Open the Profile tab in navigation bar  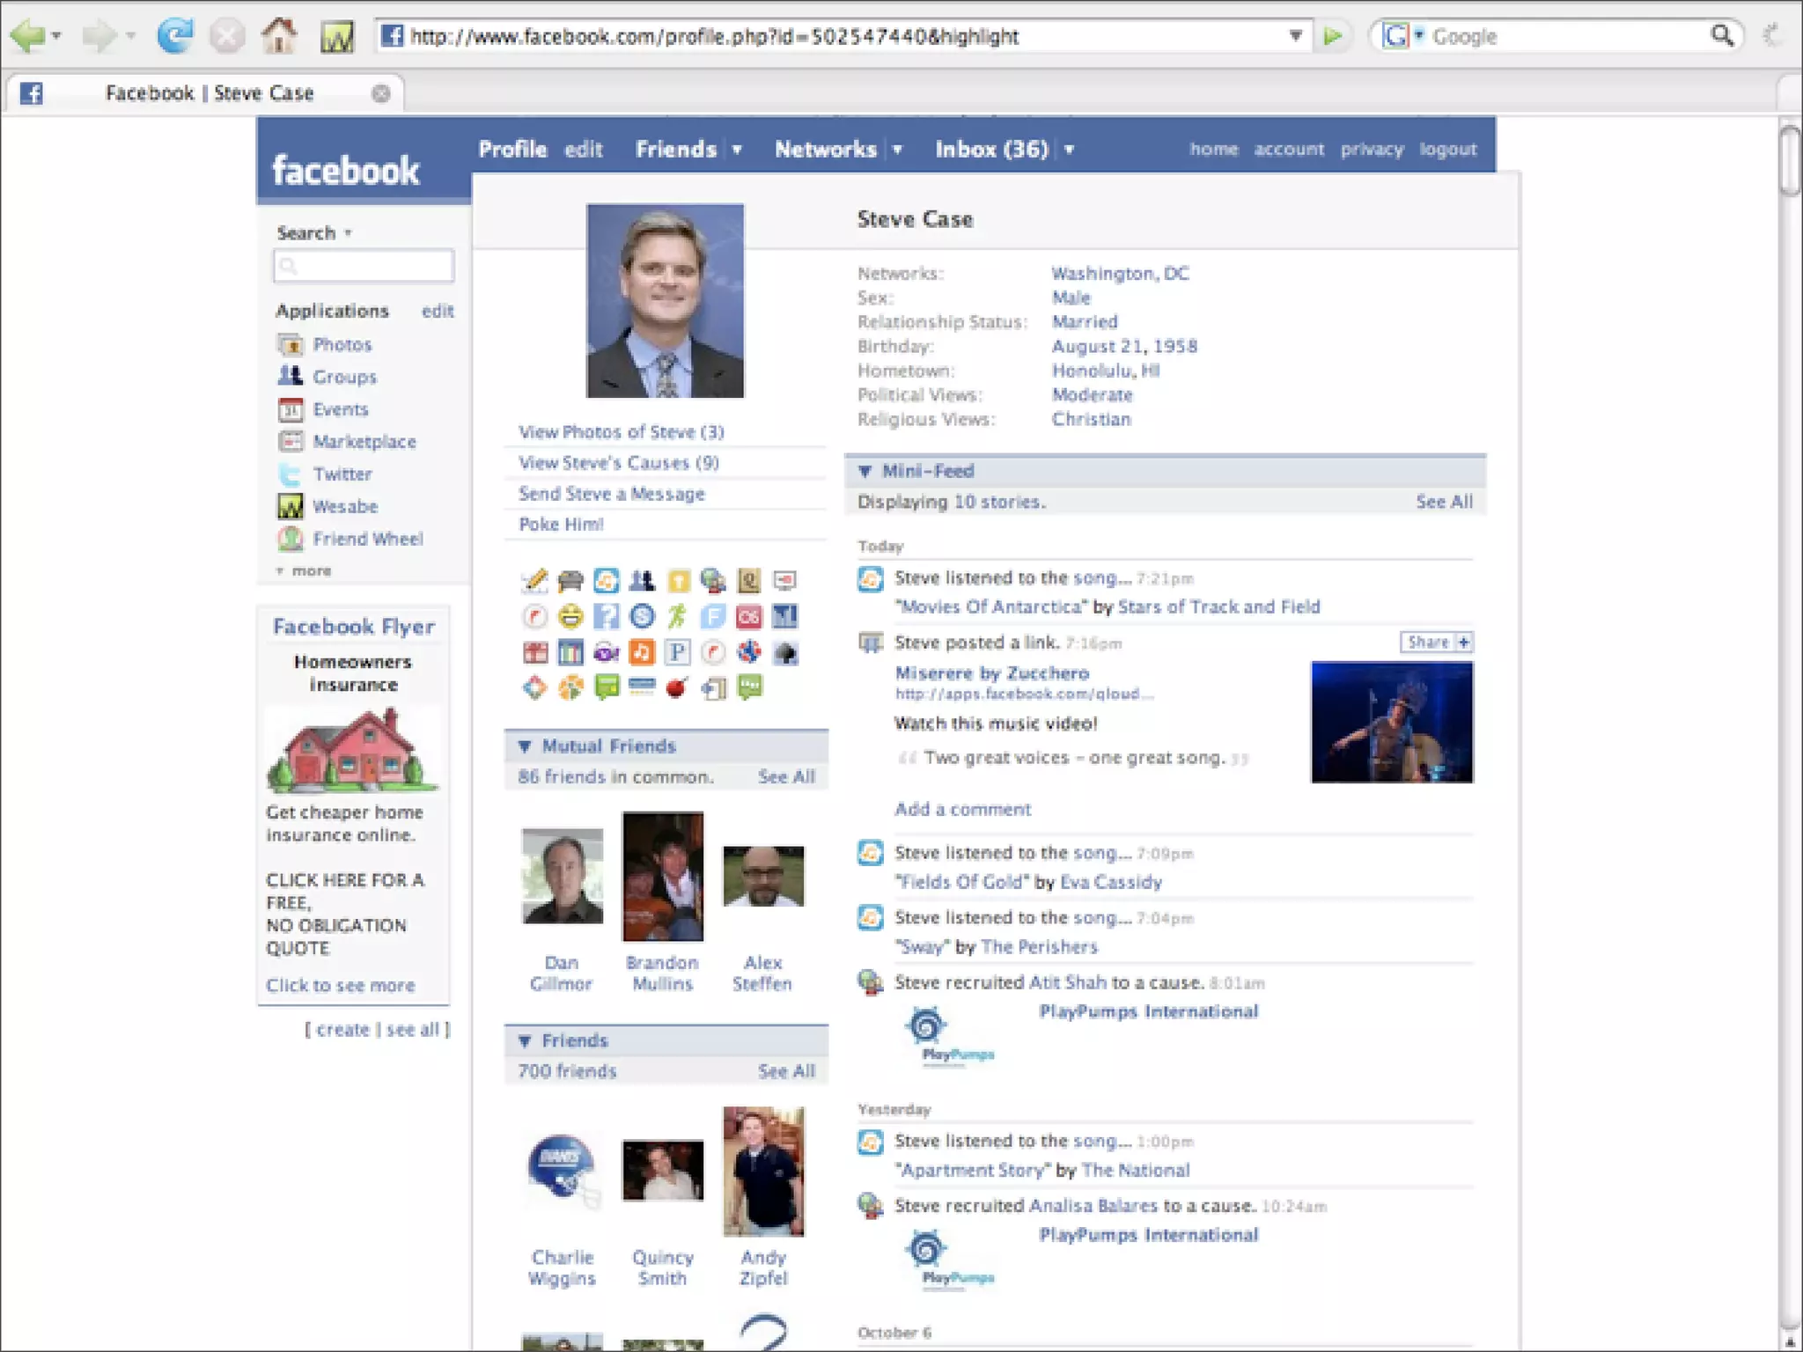[512, 149]
